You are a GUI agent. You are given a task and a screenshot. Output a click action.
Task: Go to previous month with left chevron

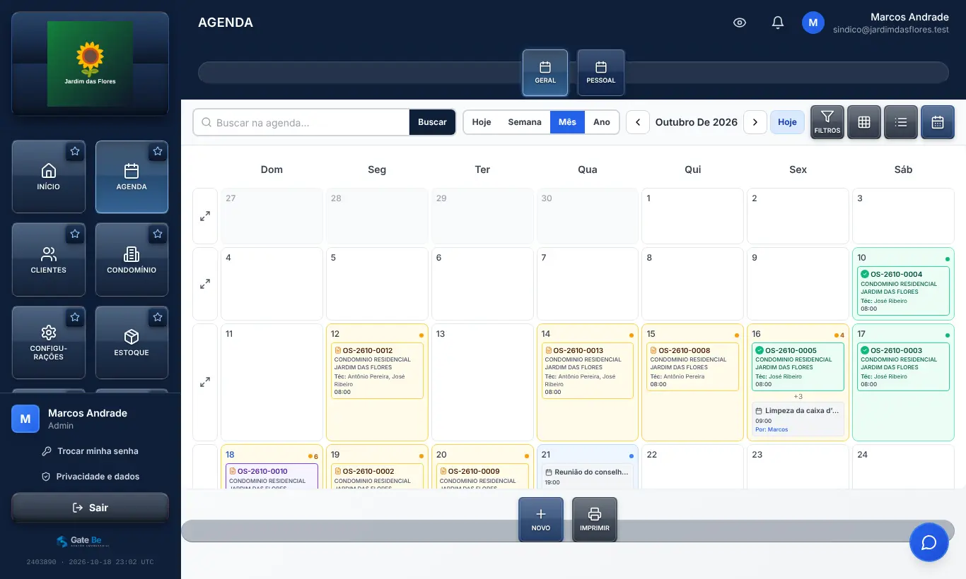(x=638, y=122)
